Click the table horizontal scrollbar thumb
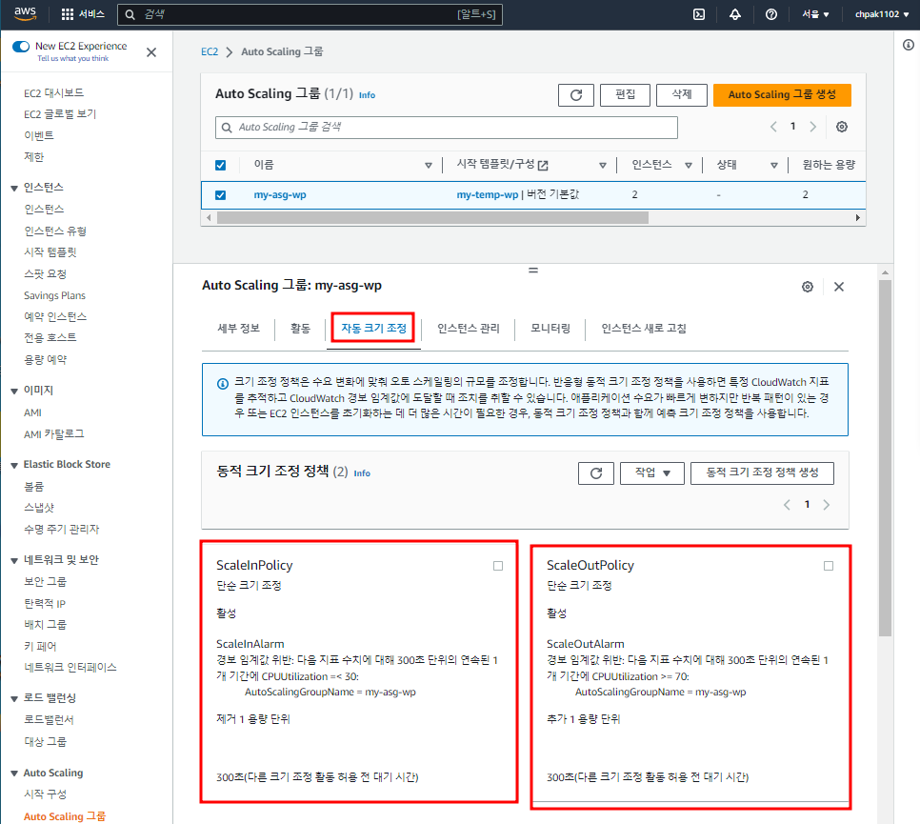This screenshot has width=920, height=824. point(432,218)
